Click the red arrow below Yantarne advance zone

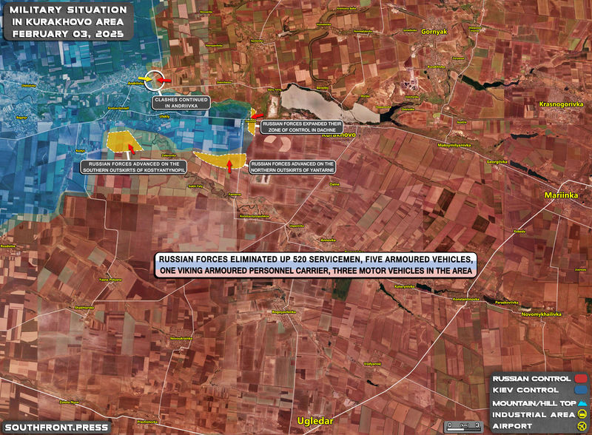[230, 166]
